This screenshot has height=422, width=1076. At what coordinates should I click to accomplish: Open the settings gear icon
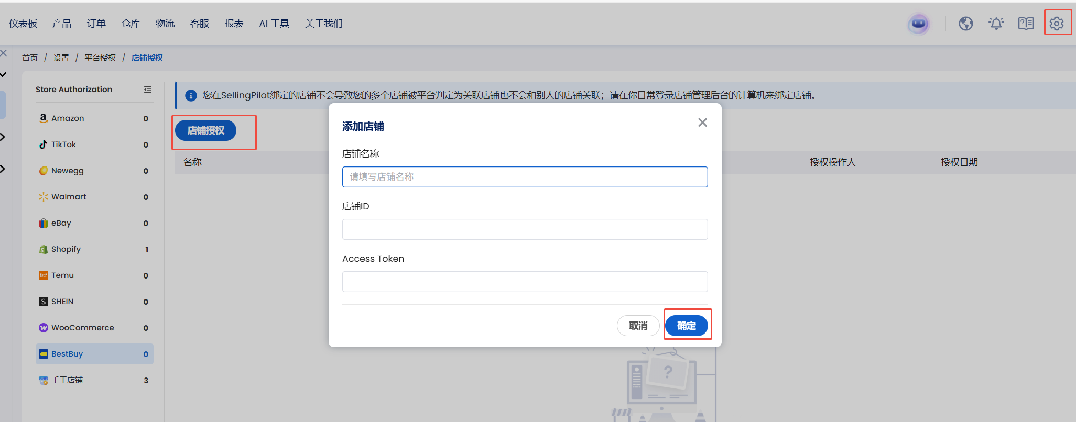1057,24
